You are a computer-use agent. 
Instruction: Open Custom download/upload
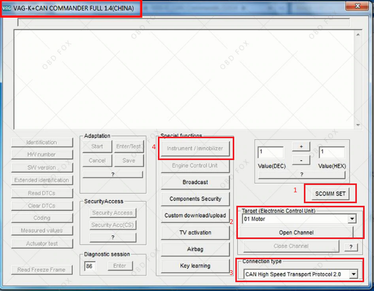pos(195,216)
